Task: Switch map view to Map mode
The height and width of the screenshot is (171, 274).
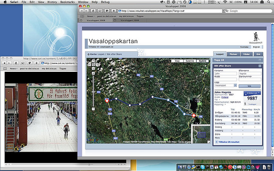Action: tap(177, 61)
